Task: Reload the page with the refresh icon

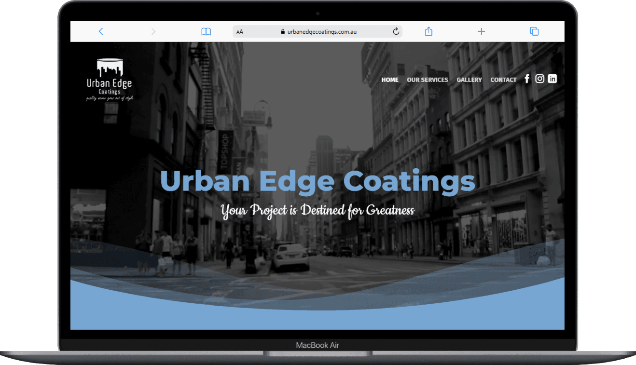Action: point(396,31)
